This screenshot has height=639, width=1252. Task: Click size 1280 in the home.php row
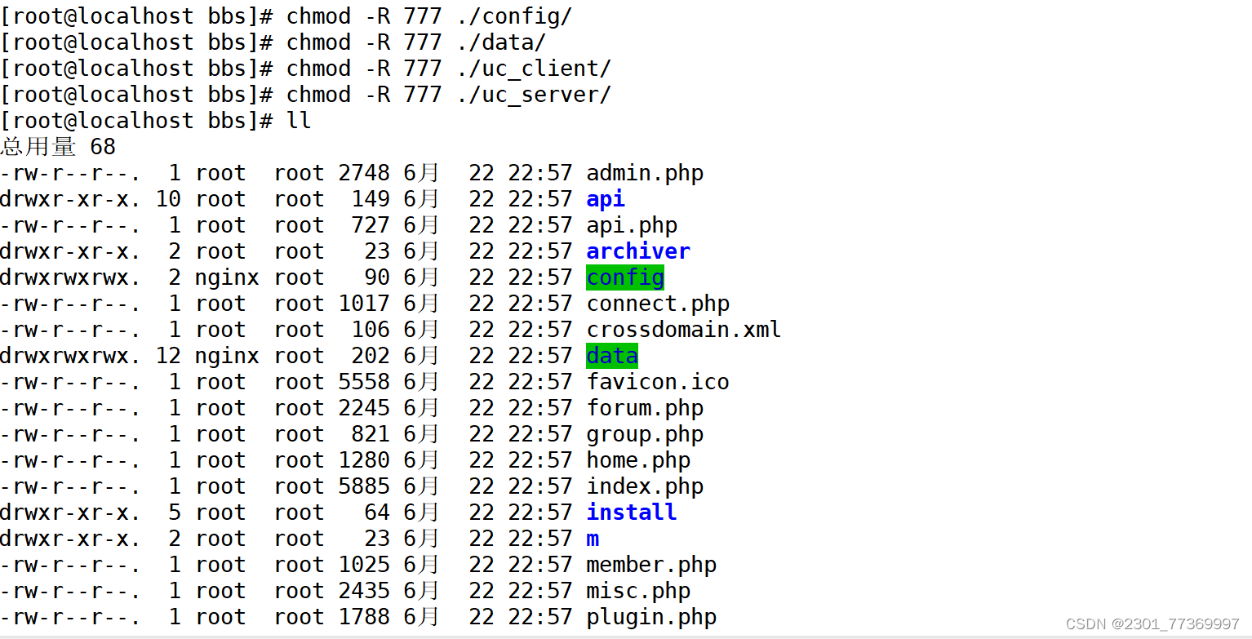tap(364, 460)
